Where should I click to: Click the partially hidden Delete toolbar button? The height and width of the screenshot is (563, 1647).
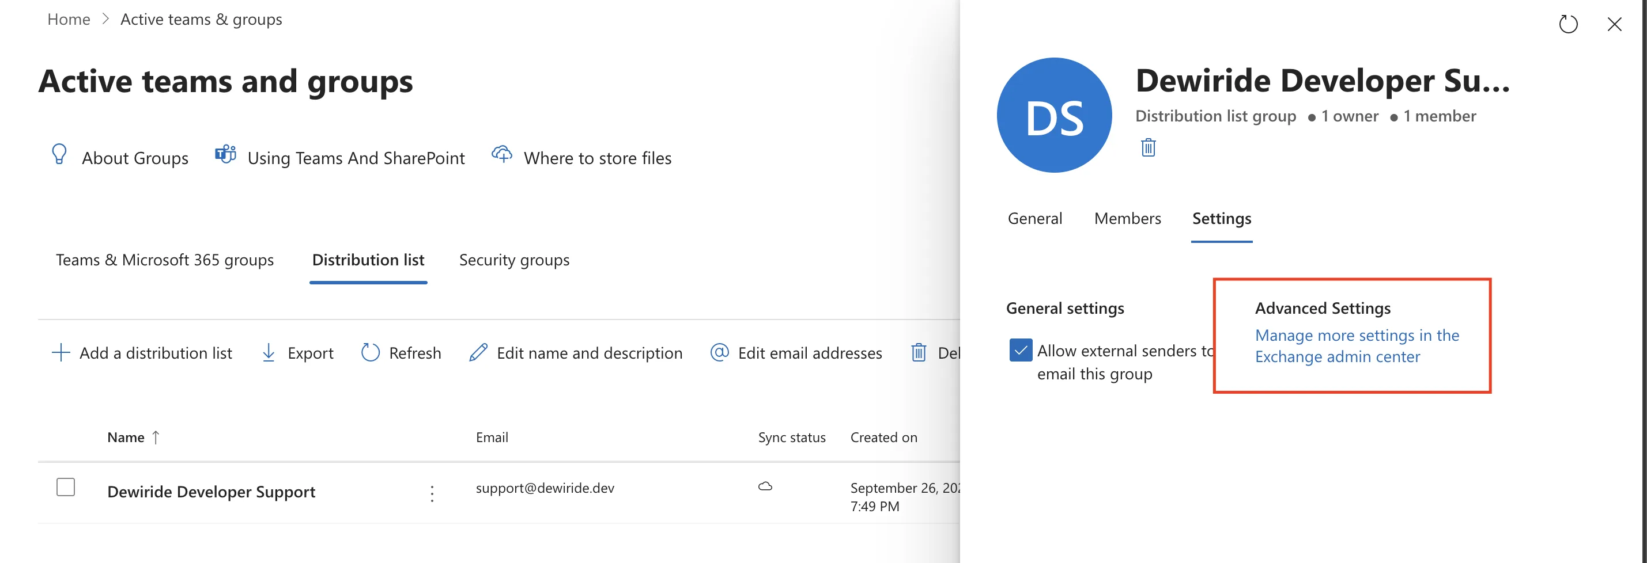tap(935, 353)
